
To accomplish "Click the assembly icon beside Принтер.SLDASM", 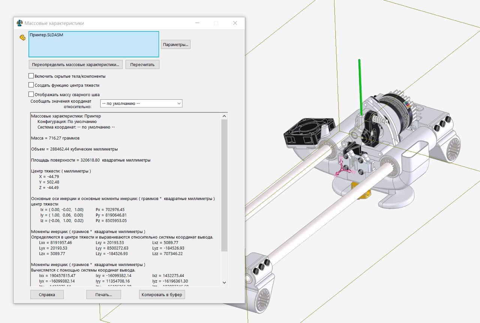I will (22, 38).
